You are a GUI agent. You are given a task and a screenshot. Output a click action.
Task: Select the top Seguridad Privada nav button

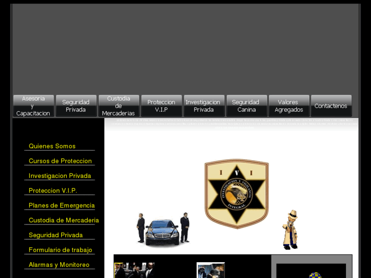coord(76,106)
